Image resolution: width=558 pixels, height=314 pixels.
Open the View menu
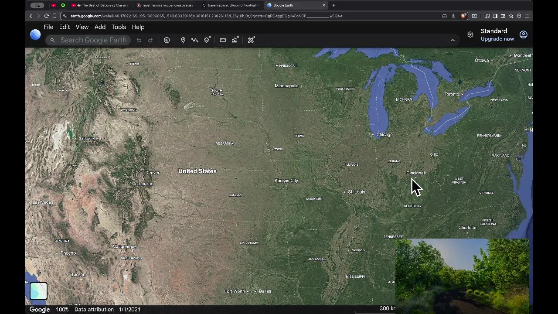pos(82,27)
